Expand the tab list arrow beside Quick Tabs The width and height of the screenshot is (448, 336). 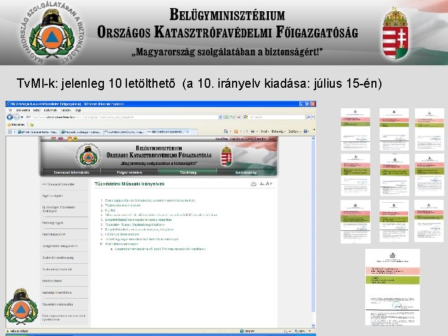pos(14,132)
